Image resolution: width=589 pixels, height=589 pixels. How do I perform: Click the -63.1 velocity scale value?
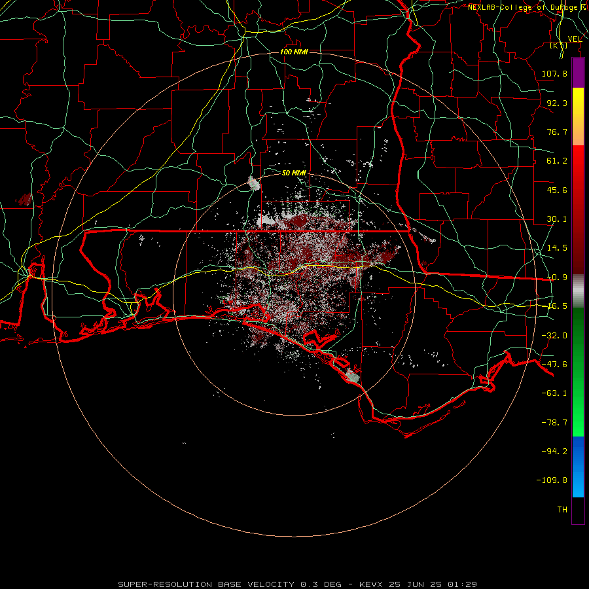click(x=554, y=393)
